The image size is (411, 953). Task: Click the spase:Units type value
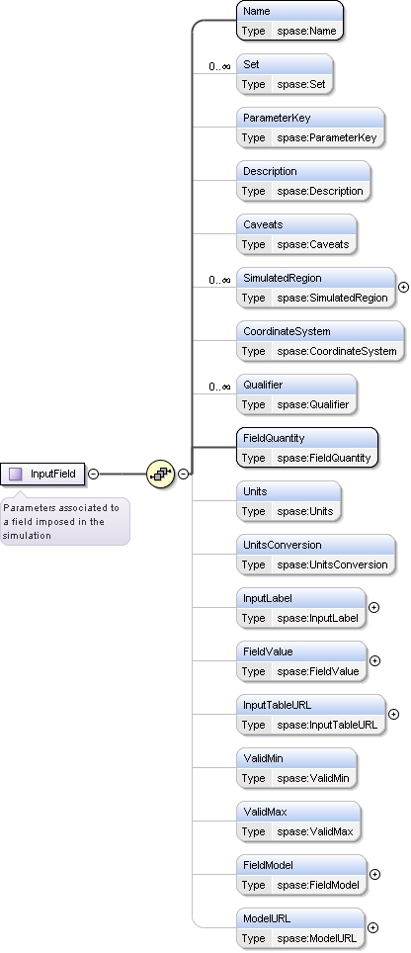(305, 512)
